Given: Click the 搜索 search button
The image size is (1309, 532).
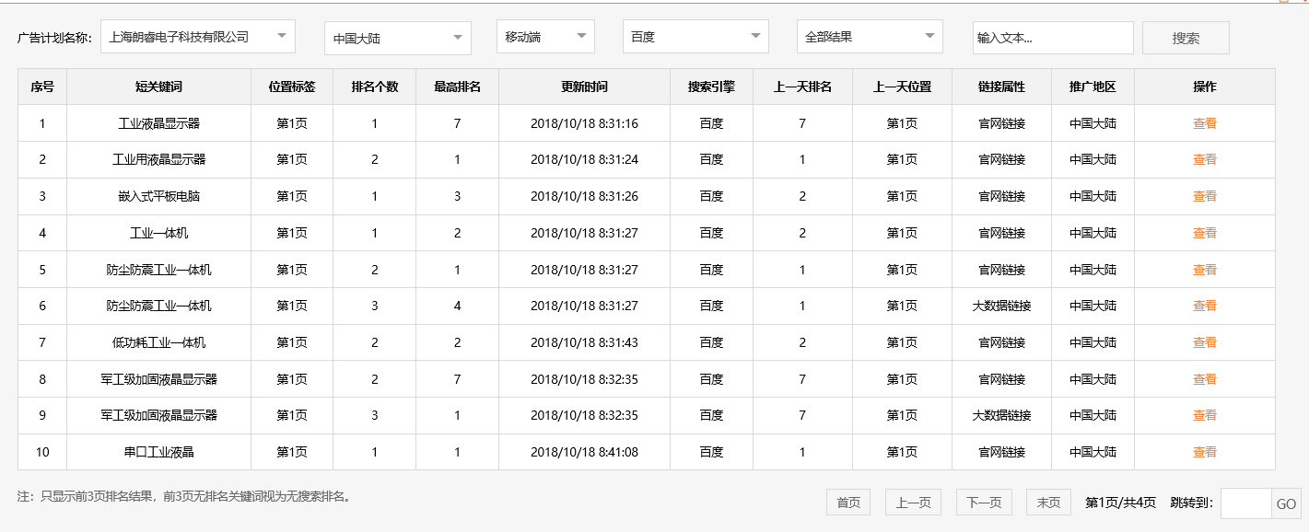Looking at the screenshot, I should [x=1186, y=38].
